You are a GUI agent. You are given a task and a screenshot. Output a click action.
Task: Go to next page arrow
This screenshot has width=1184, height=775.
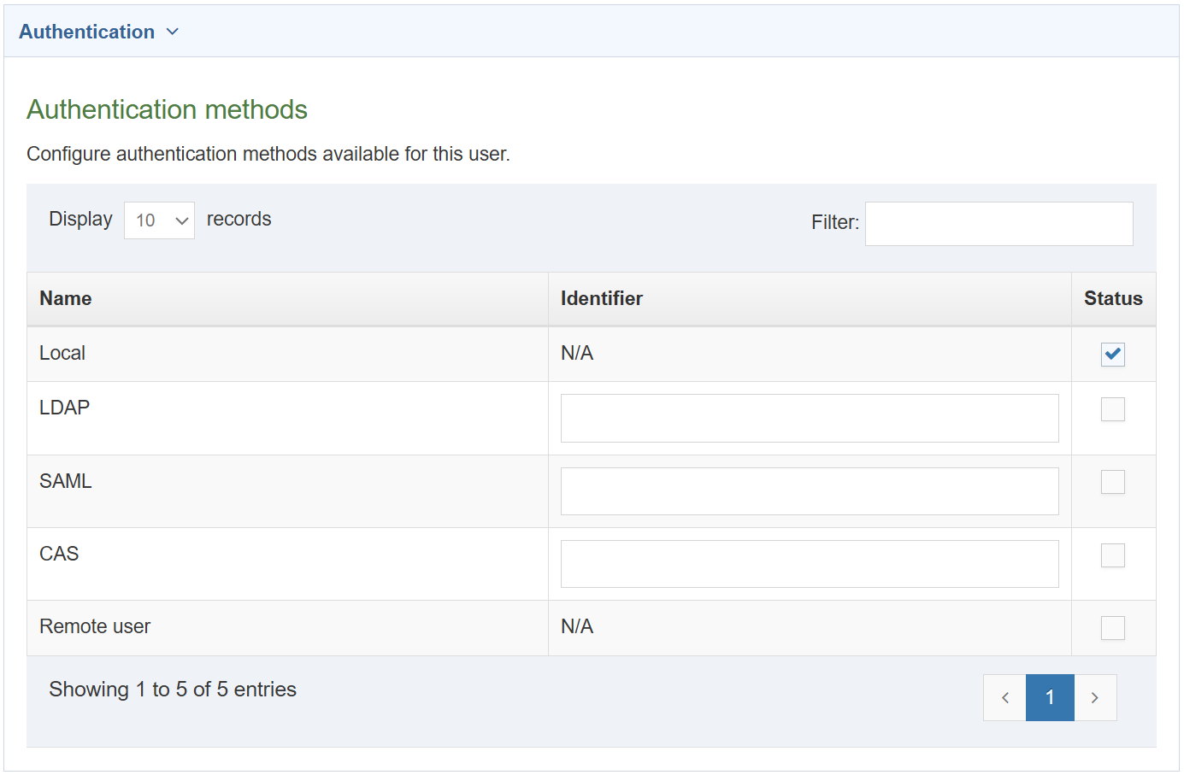(x=1095, y=697)
